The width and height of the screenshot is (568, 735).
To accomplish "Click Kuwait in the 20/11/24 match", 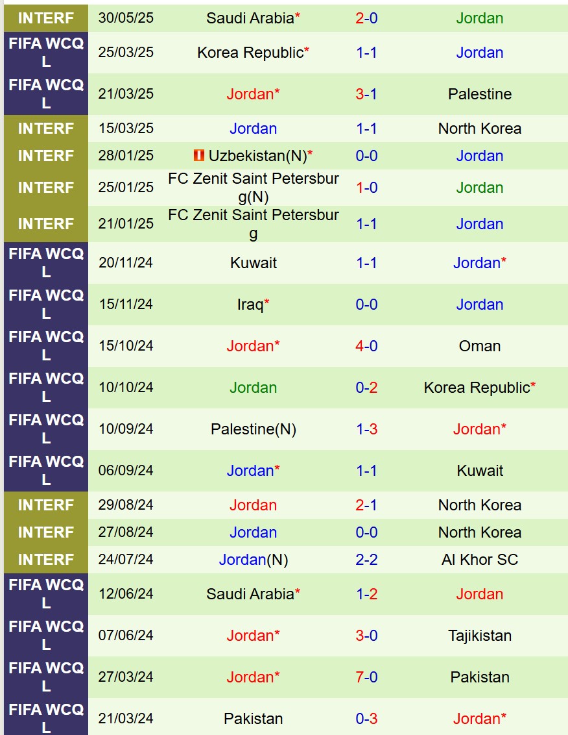I will pyautogui.click(x=253, y=263).
